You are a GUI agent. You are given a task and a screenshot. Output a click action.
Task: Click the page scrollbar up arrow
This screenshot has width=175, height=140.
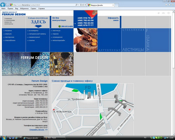point(174,11)
